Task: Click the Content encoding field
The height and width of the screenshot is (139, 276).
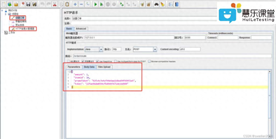Action: pos(190,50)
